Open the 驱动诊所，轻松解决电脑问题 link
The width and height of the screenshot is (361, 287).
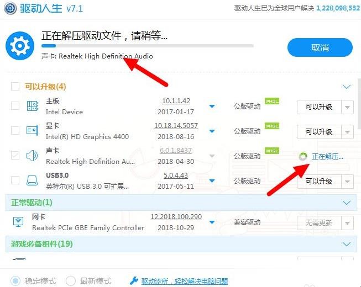pyautogui.click(x=185, y=281)
